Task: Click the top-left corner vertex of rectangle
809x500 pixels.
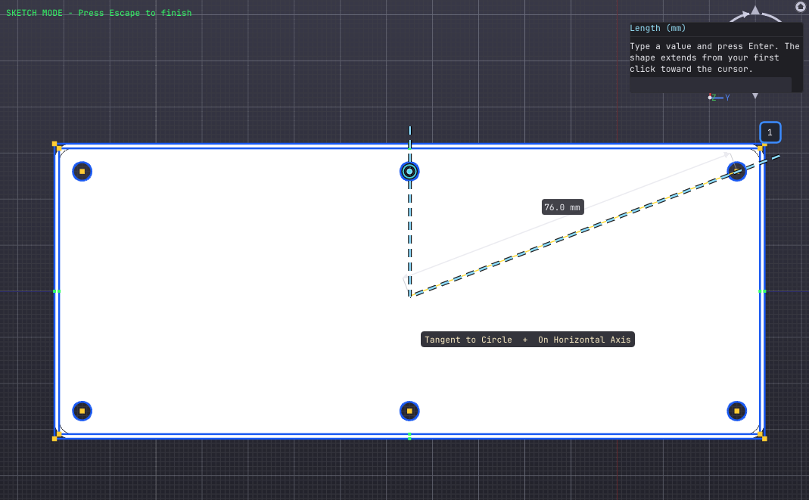Action: (x=54, y=144)
